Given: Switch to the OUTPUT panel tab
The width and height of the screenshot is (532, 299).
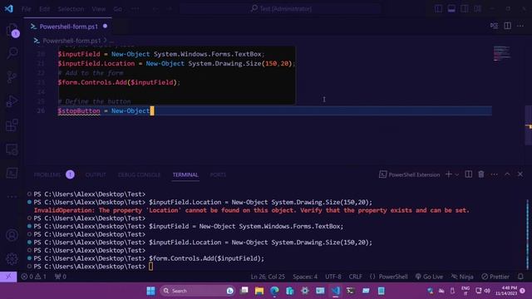Looking at the screenshot, I should pyautogui.click(x=96, y=174).
